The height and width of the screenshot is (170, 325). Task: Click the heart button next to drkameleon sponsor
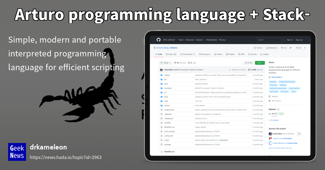[299, 134]
